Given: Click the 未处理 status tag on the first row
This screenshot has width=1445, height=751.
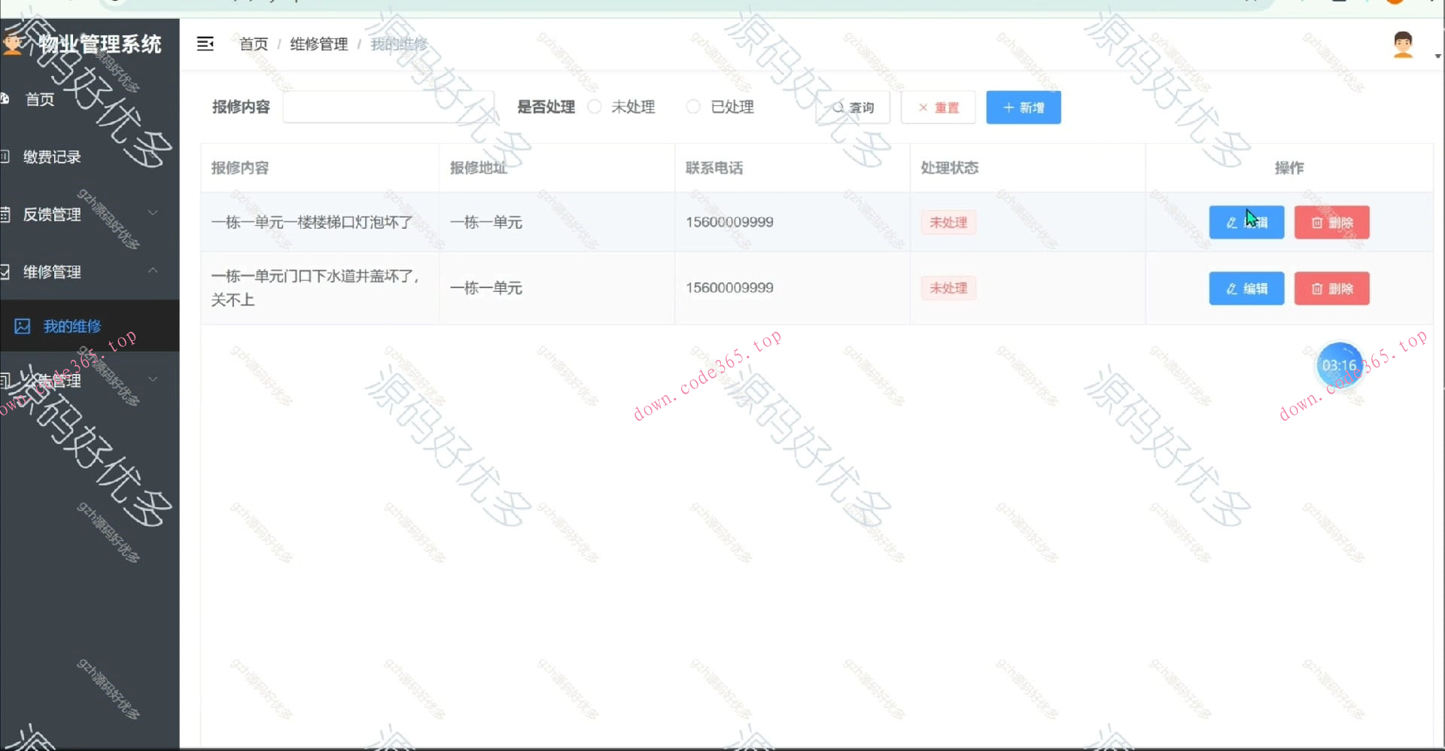Looking at the screenshot, I should [x=948, y=222].
